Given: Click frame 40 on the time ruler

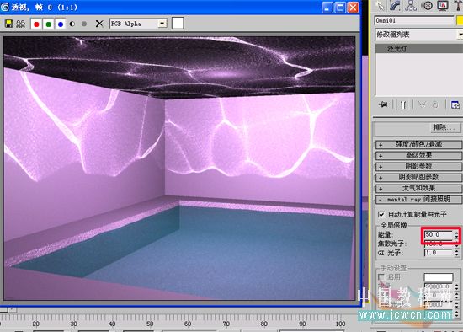Looking at the screenshot, I should click(x=112, y=324).
